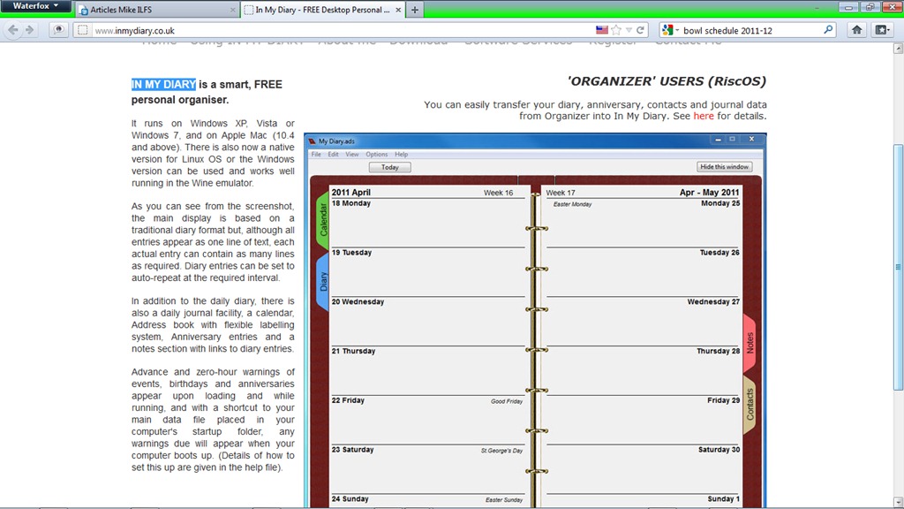Click the forward navigation arrow
Screen dimensions: 904x509
coord(32,28)
